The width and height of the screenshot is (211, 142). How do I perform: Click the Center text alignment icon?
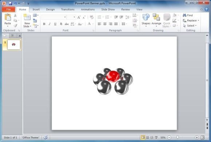pyautogui.click(x=105, y=24)
